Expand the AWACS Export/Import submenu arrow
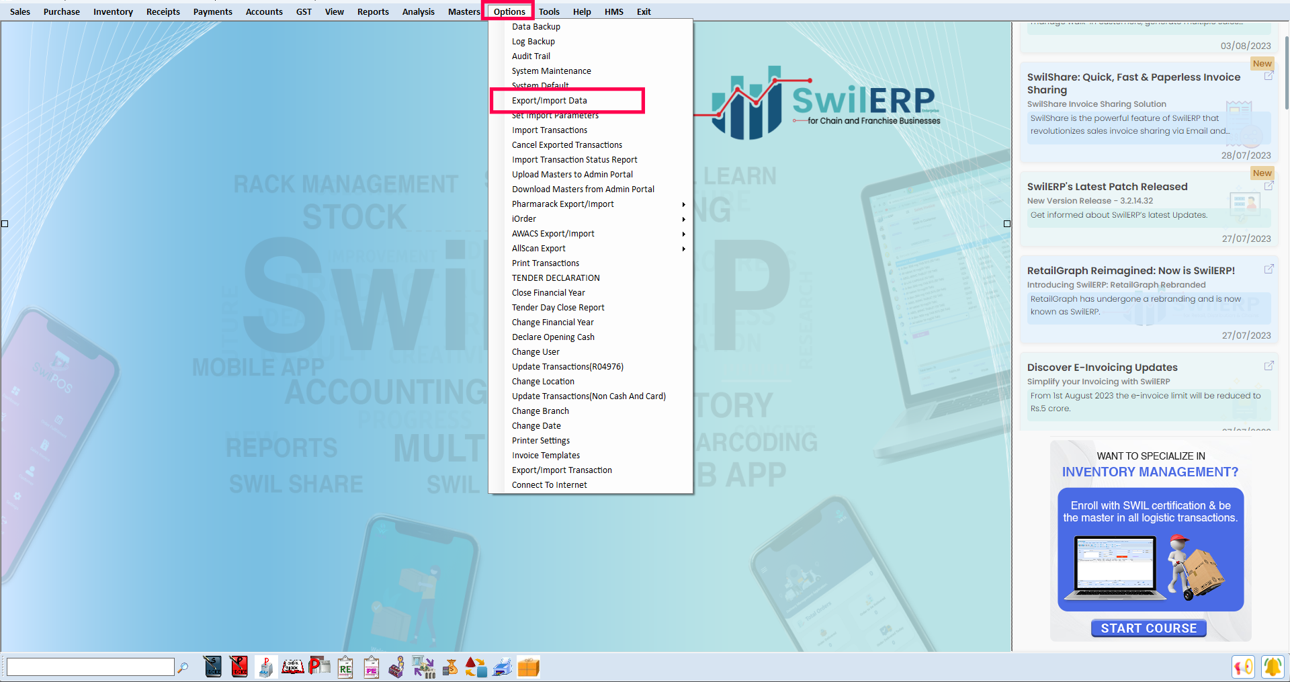The image size is (1290, 682). (x=683, y=234)
